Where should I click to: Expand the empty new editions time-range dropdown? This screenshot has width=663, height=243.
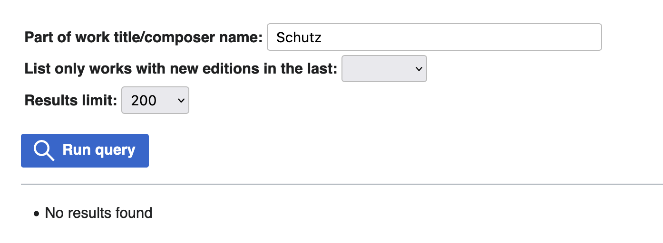pos(384,69)
